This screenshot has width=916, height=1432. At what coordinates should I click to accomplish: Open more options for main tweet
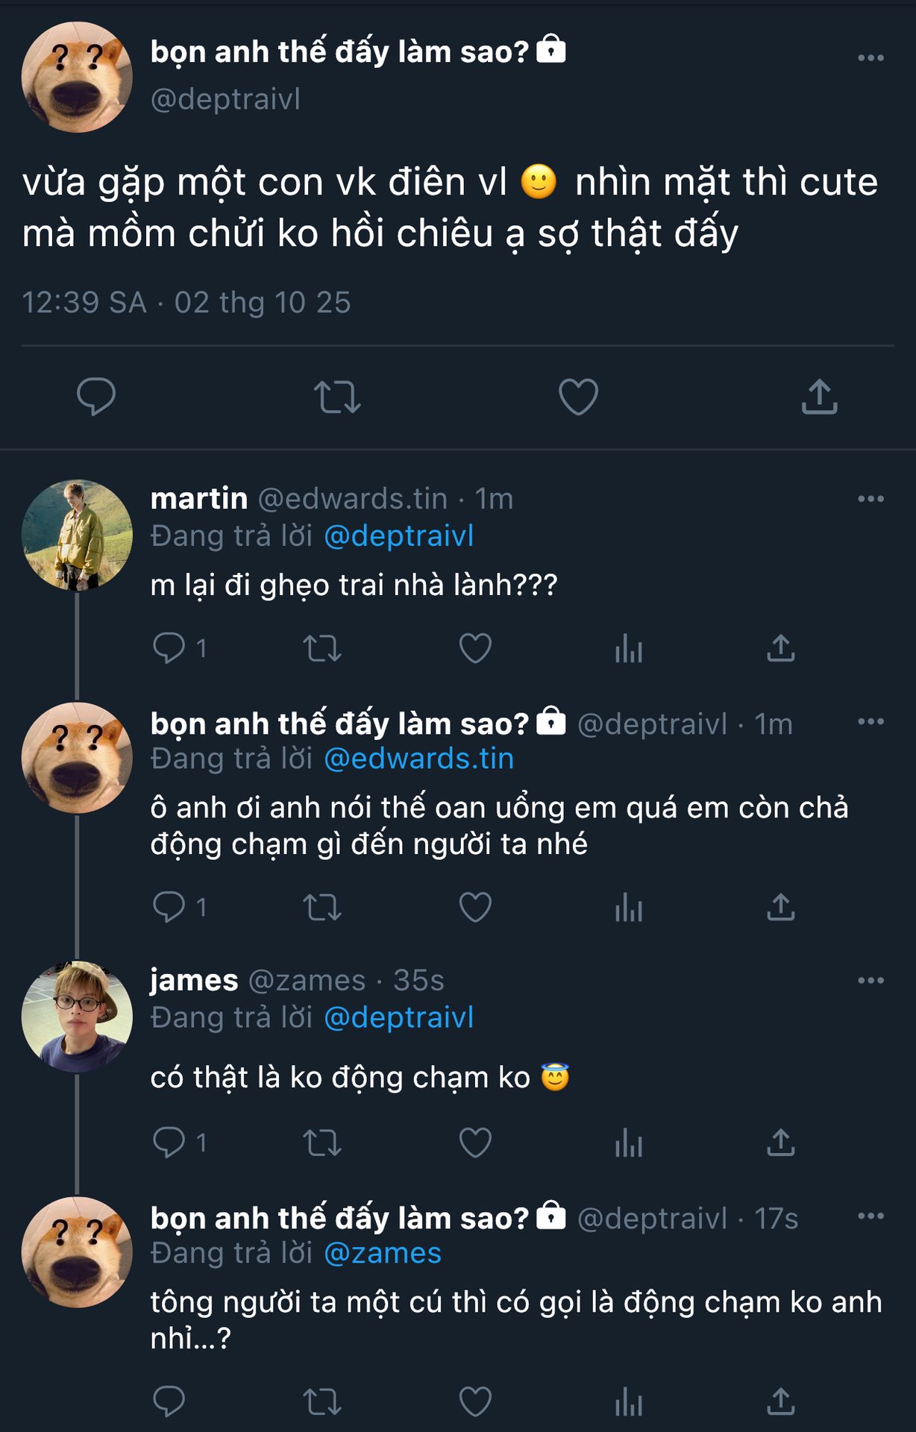pyautogui.click(x=870, y=58)
